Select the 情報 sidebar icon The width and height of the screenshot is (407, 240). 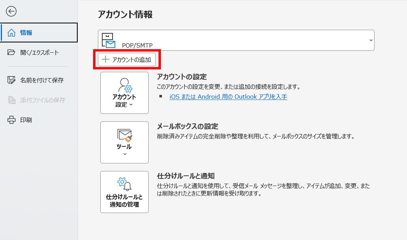coord(11,33)
